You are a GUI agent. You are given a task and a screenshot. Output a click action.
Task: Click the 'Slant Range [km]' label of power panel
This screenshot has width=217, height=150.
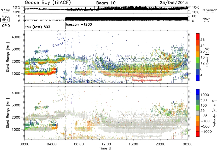click(x=8, y=57)
